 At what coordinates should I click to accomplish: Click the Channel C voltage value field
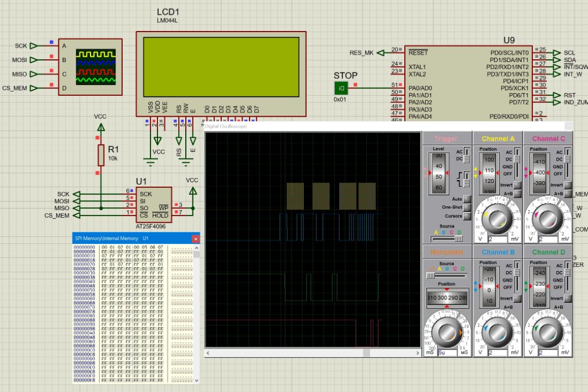click(x=548, y=238)
